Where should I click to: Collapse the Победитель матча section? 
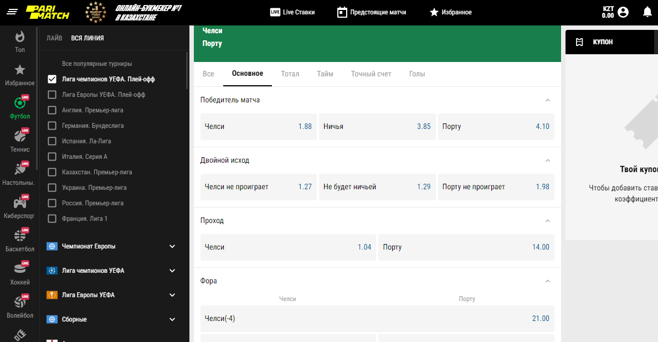(x=548, y=100)
